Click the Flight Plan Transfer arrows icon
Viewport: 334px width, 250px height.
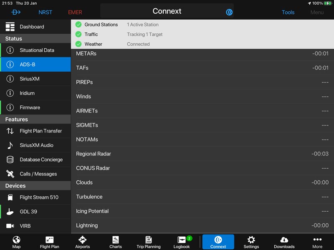point(10,131)
